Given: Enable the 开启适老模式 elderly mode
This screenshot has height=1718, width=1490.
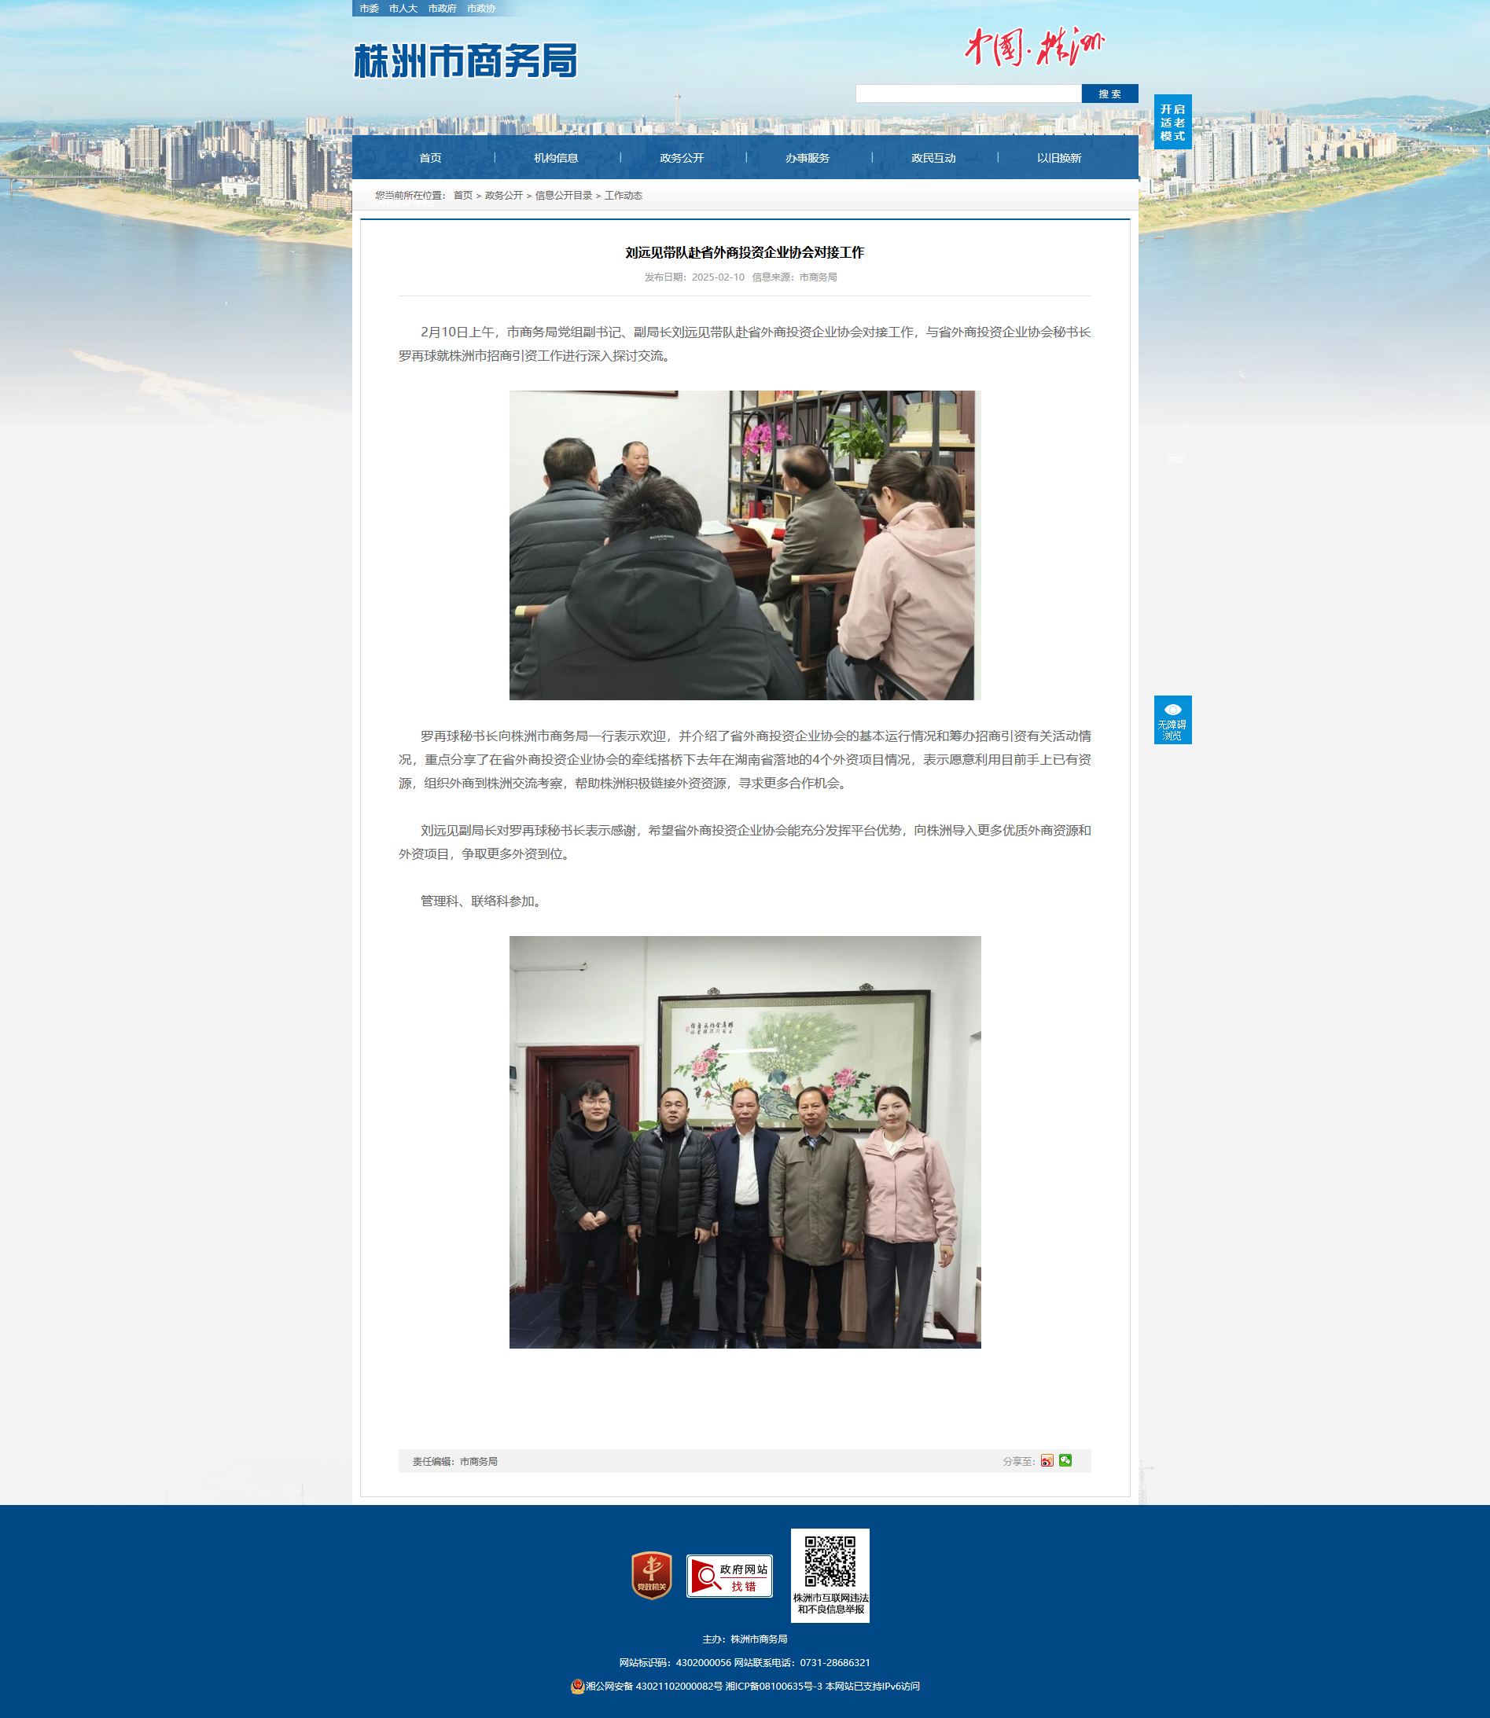Looking at the screenshot, I should click(1172, 122).
